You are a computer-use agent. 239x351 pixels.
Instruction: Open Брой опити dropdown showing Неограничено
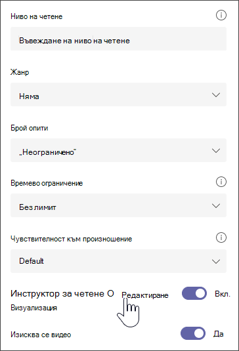click(x=118, y=150)
